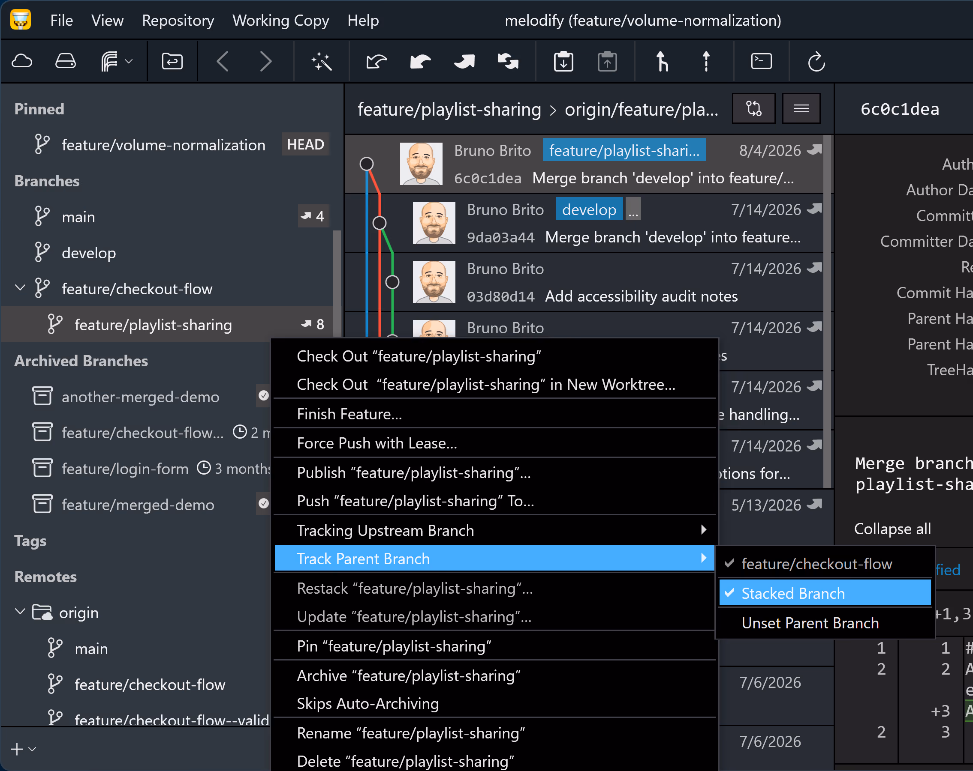This screenshot has height=771, width=973.
Task: Open the cloud services toolbar icon
Action: (x=22, y=61)
